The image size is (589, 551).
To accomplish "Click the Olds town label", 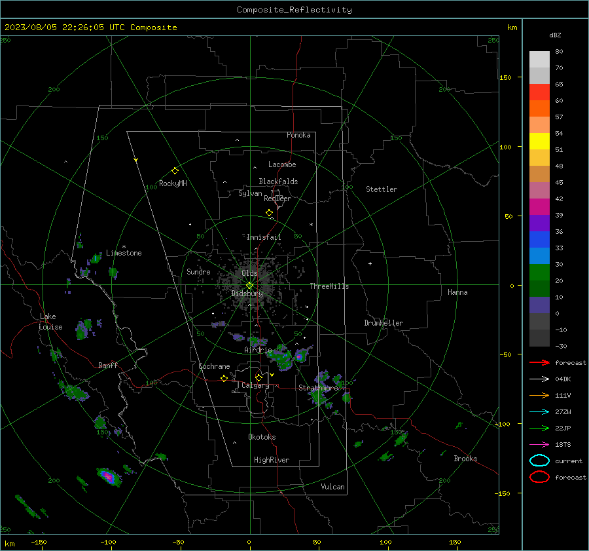I will point(249,273).
